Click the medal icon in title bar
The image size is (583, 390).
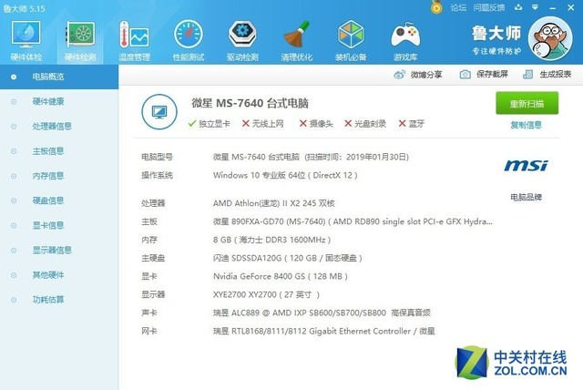point(436,7)
